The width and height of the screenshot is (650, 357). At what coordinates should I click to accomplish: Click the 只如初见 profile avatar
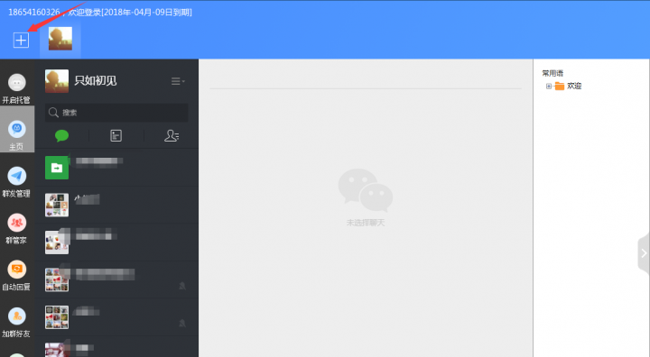tap(57, 81)
